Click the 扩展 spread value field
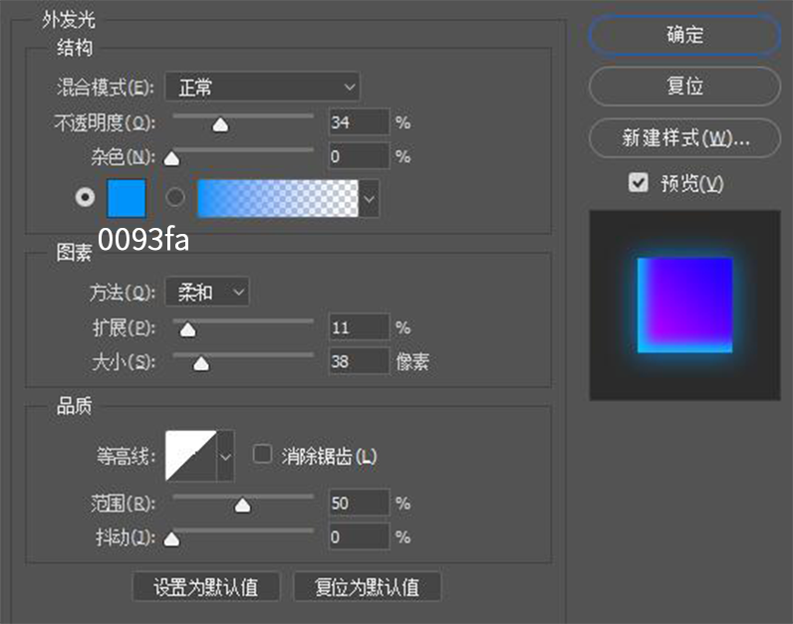The image size is (793, 624). tap(359, 327)
